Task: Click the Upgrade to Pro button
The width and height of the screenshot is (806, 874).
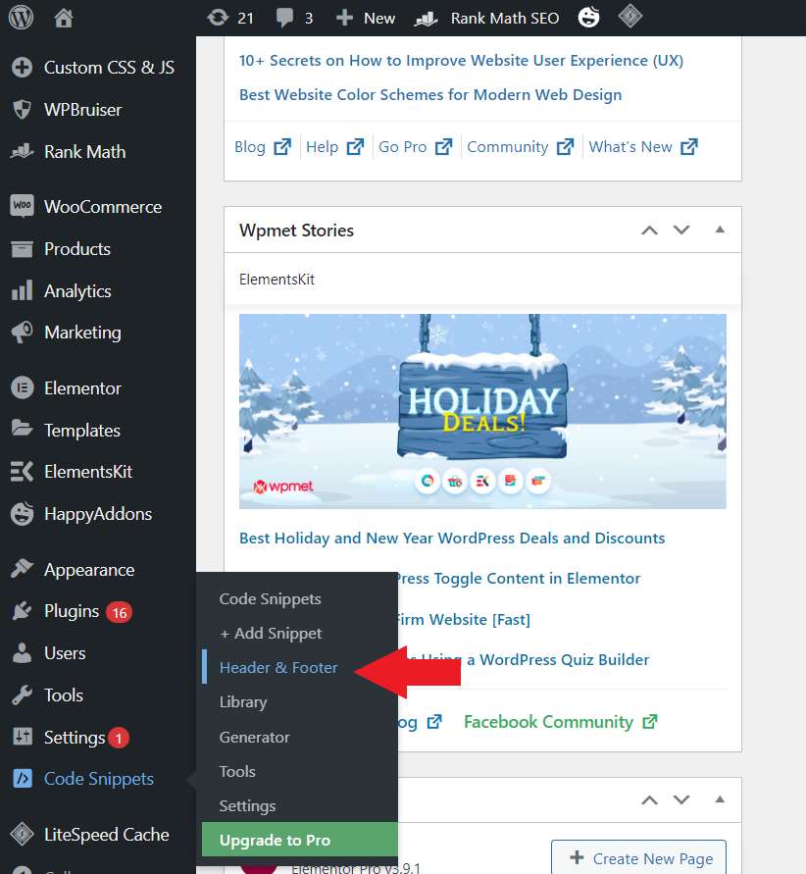Action: click(300, 840)
